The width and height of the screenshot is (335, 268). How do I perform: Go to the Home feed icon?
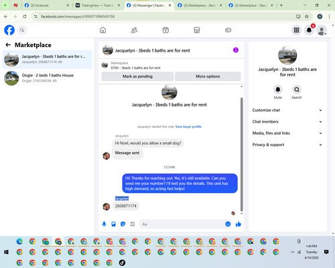click(x=103, y=30)
